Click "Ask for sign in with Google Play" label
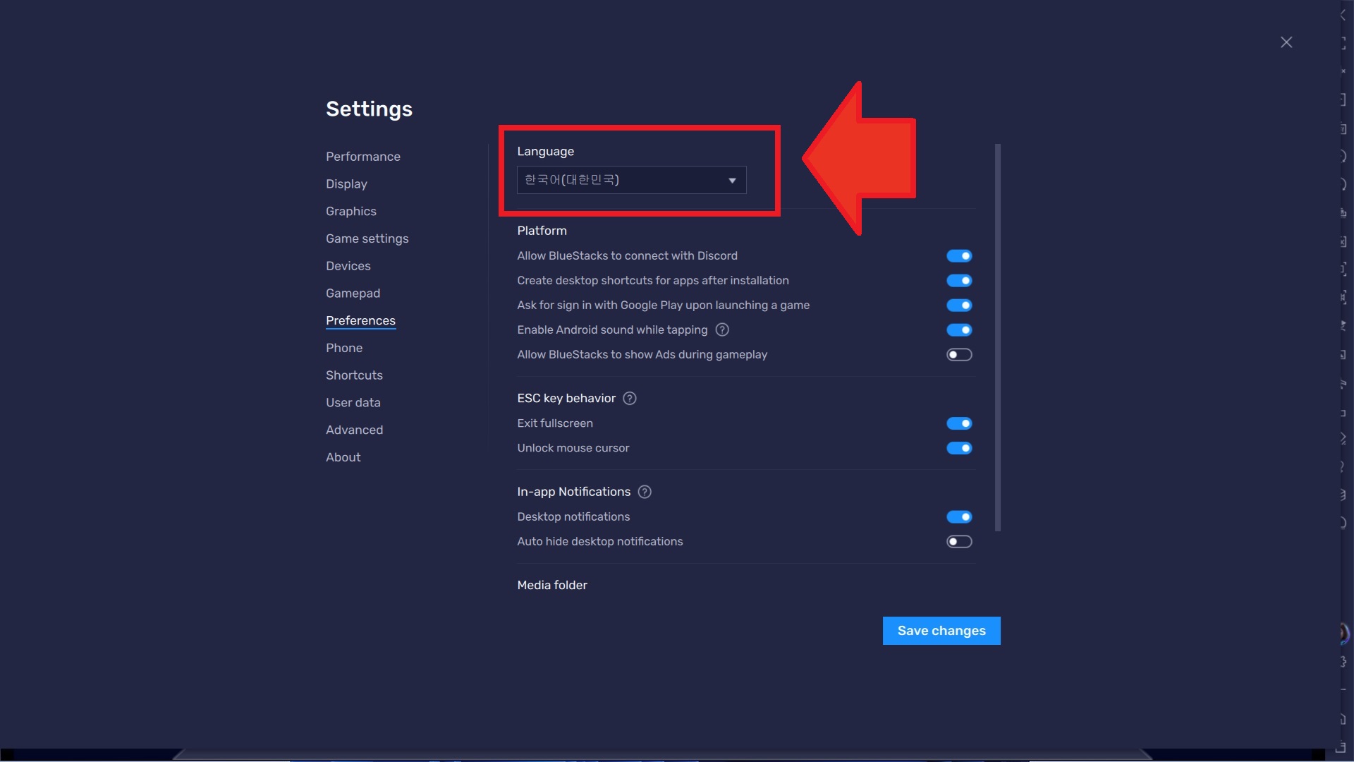 pyautogui.click(x=663, y=306)
